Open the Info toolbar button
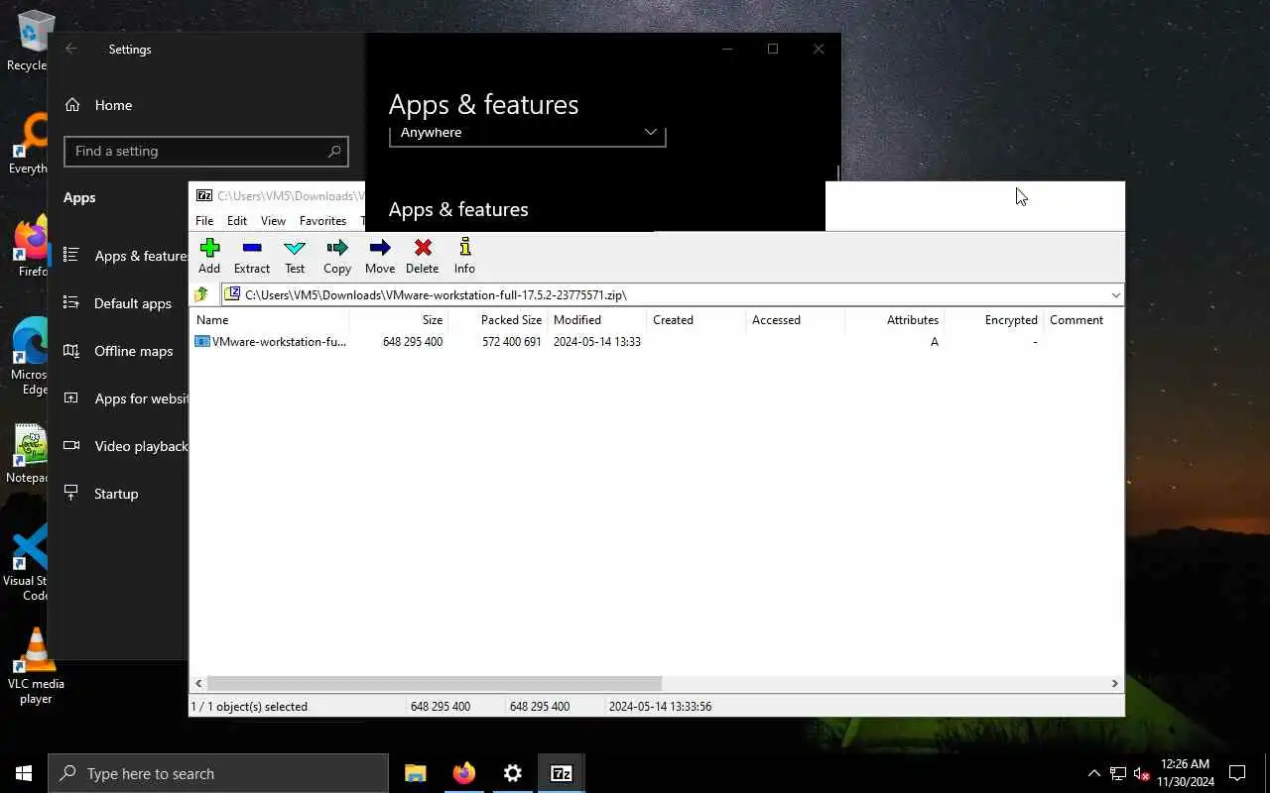The height and width of the screenshot is (793, 1270). (464, 256)
